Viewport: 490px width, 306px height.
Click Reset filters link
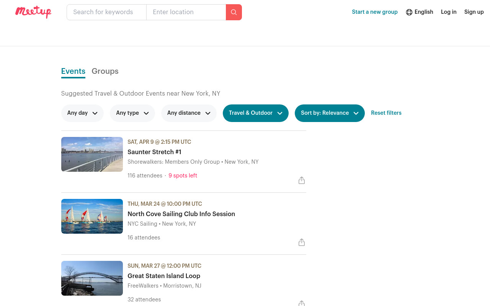click(x=386, y=113)
